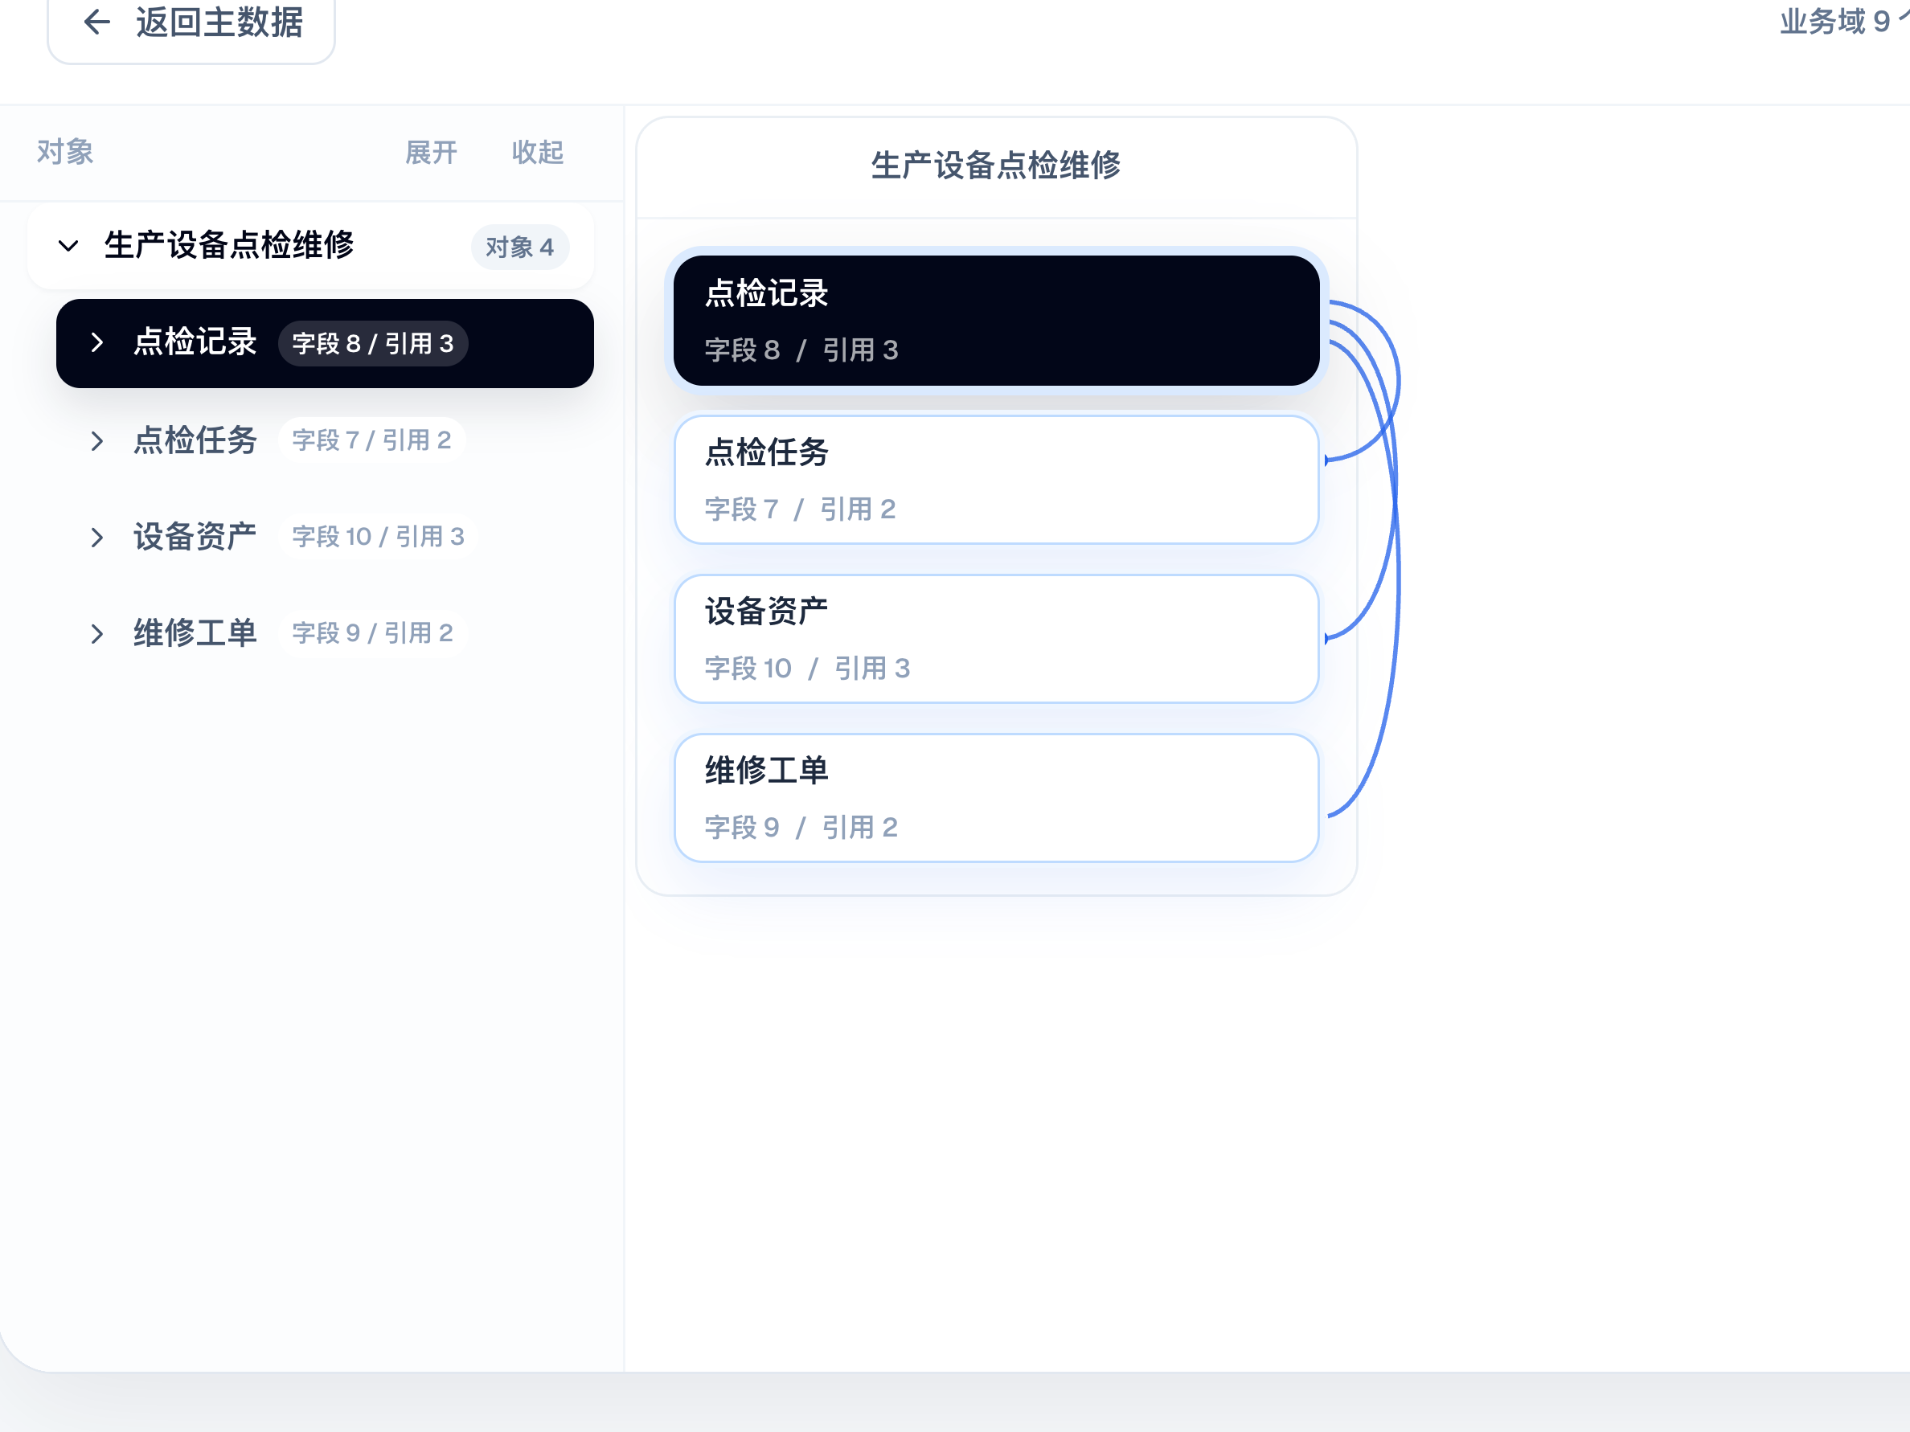
Task: Click the 生产设备点检维修 diagram header
Action: point(997,166)
